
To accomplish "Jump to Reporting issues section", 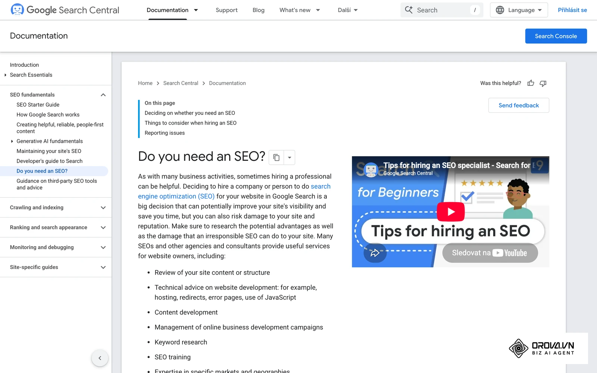I will click(x=165, y=133).
